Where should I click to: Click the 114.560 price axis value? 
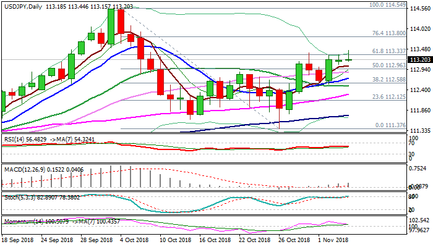pyautogui.click(x=420, y=9)
